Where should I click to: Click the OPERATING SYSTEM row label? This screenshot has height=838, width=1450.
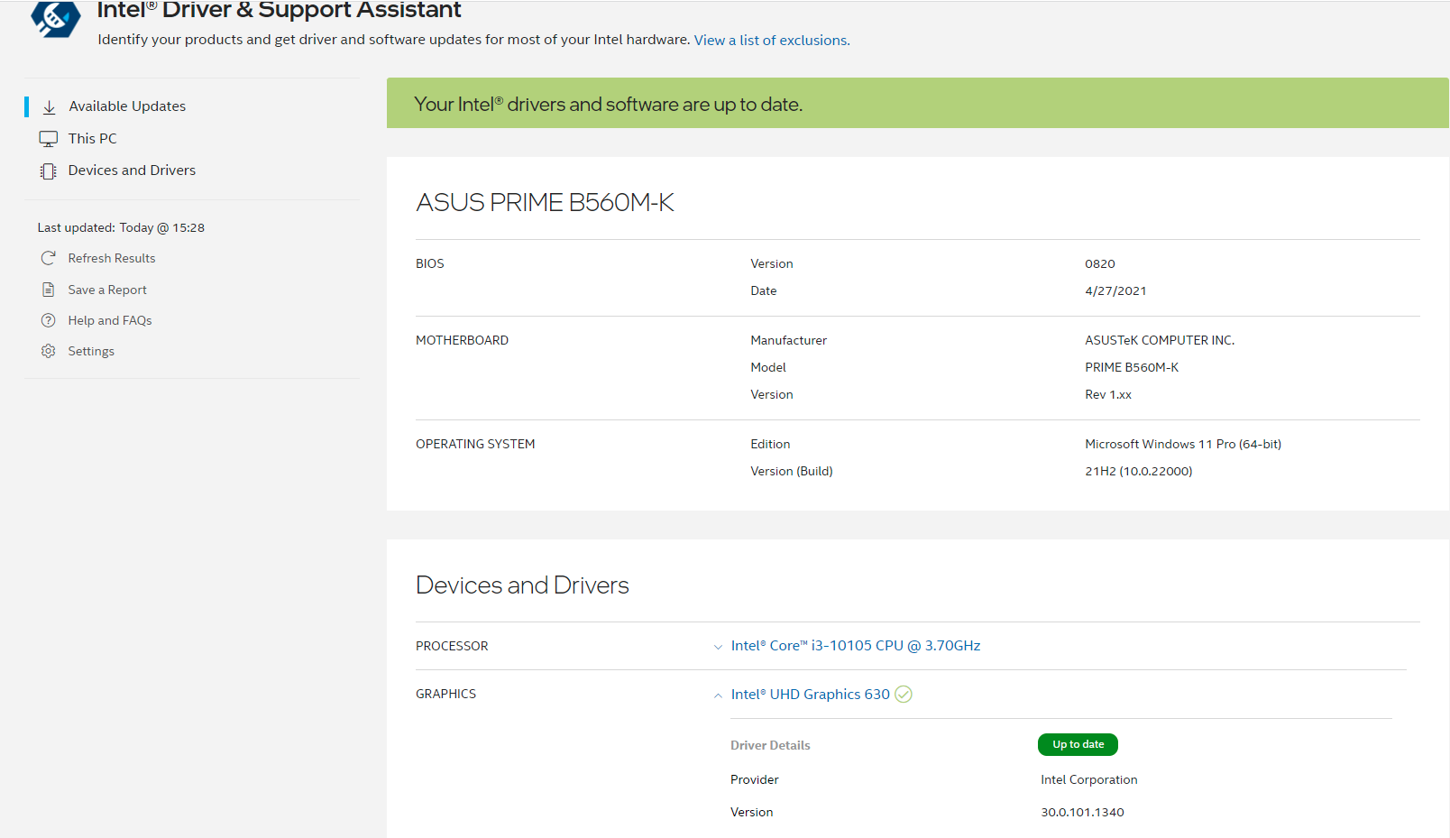(475, 445)
